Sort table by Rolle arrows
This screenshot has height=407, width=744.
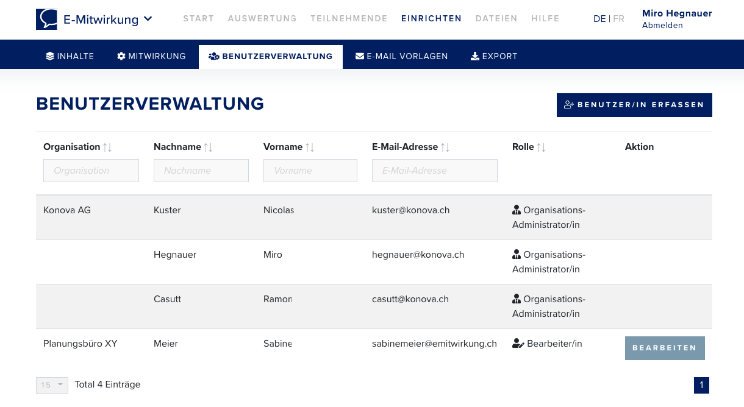pos(542,147)
